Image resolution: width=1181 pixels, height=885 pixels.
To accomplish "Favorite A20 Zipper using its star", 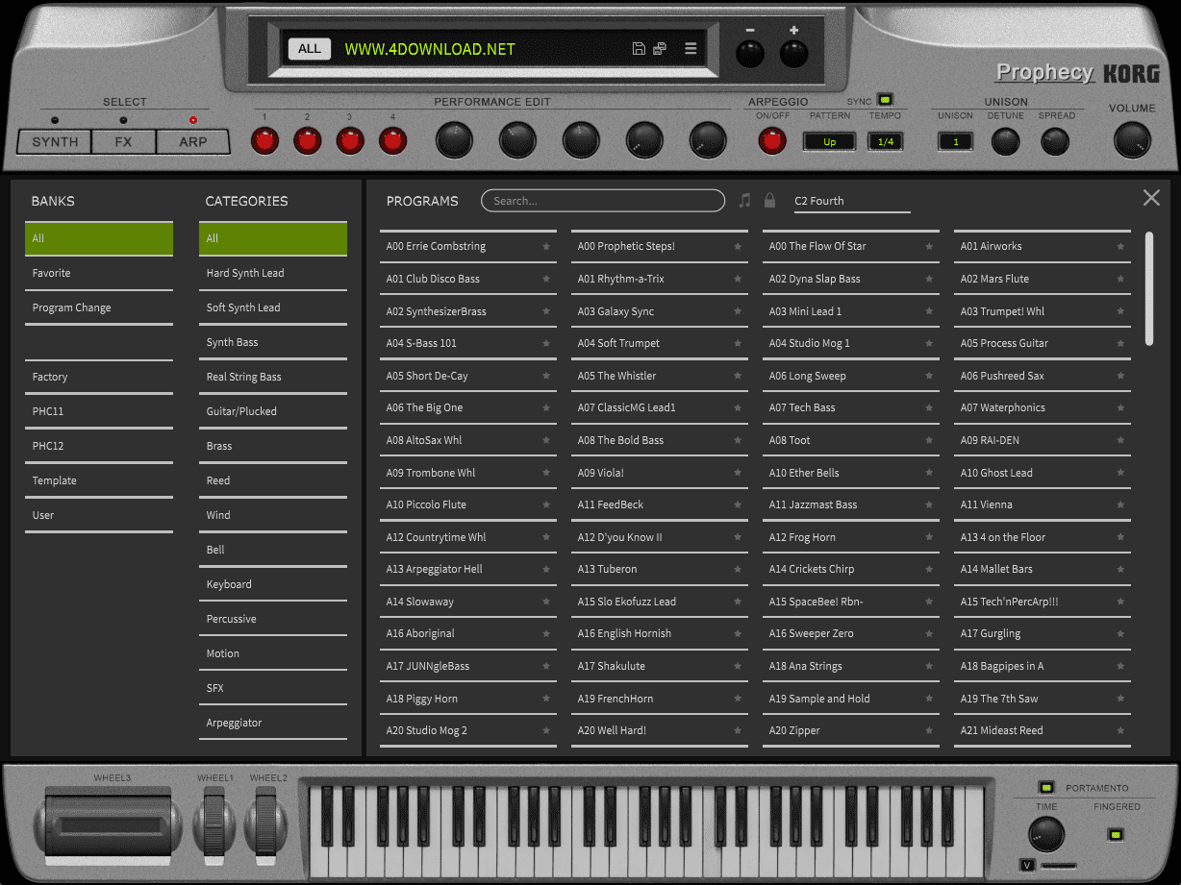I will point(929,730).
